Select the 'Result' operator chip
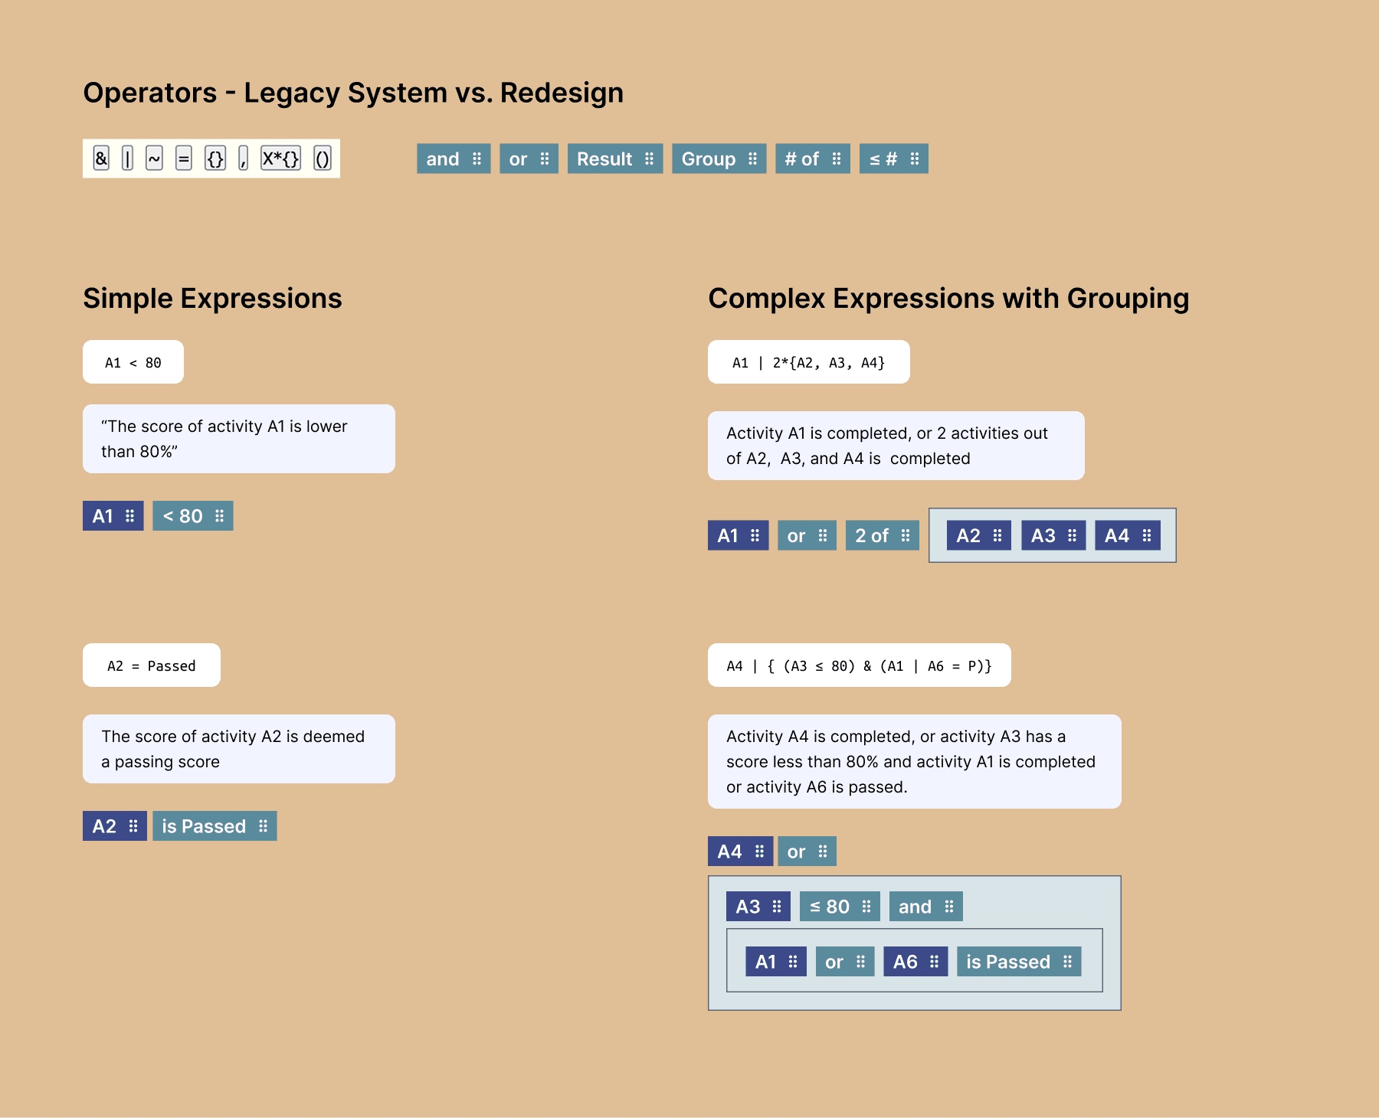This screenshot has height=1118, width=1379. [x=615, y=159]
